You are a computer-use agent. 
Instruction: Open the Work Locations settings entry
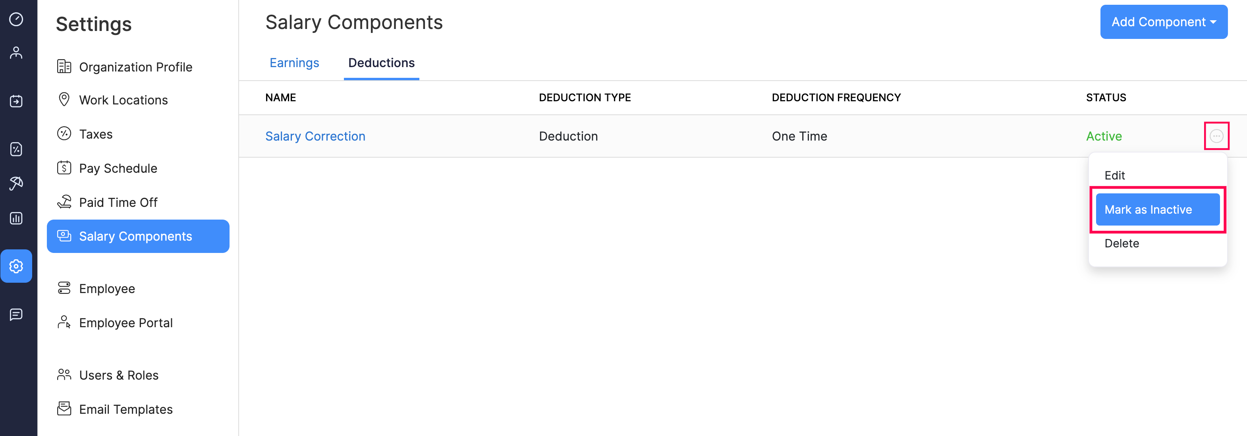pos(123,100)
